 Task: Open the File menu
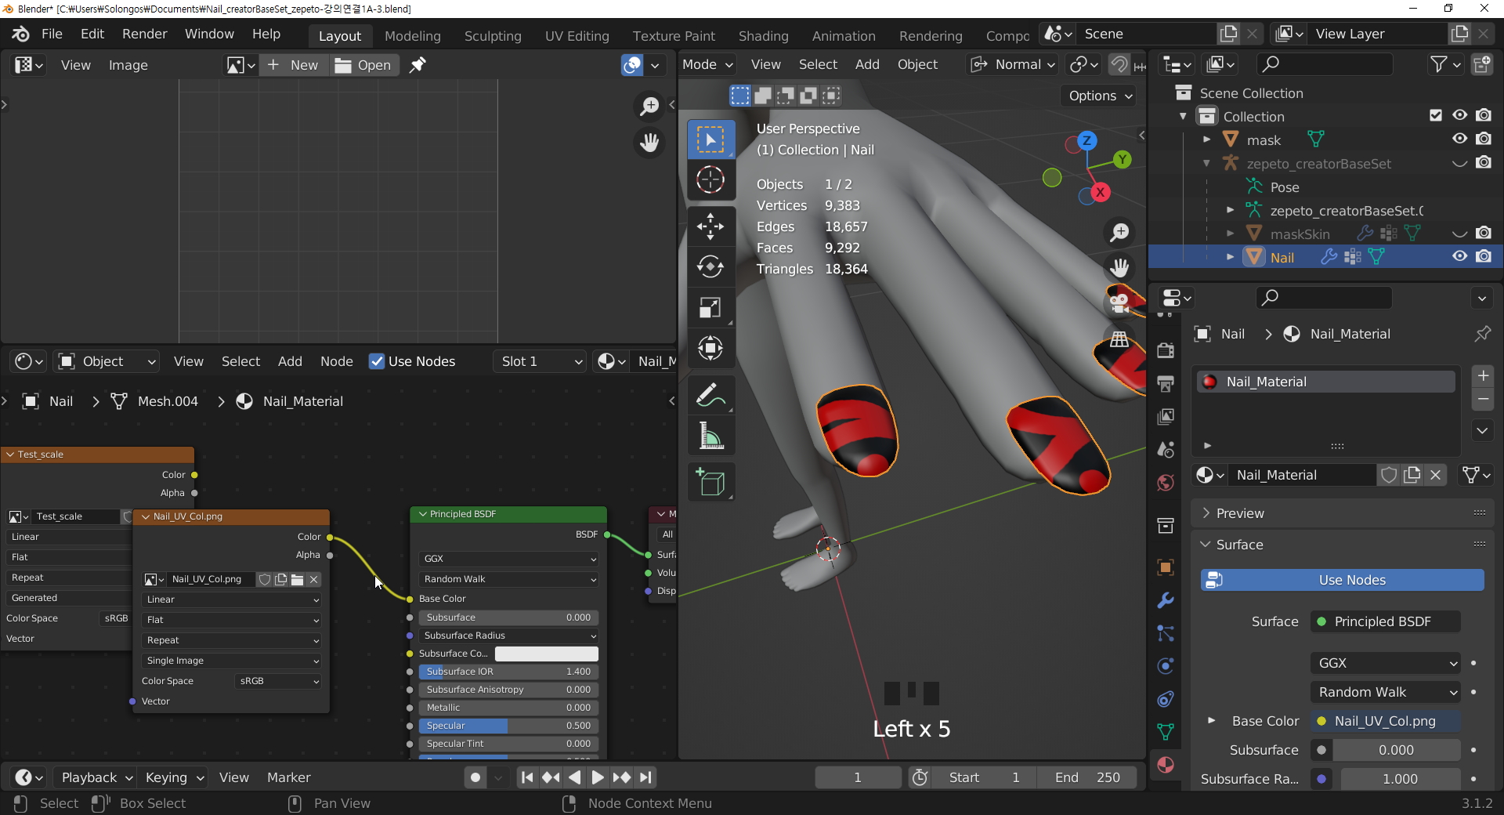tap(52, 34)
